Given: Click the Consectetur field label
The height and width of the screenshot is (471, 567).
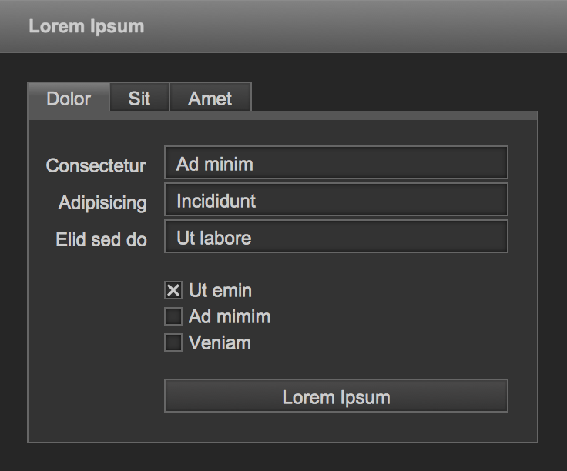Looking at the screenshot, I should (96, 165).
